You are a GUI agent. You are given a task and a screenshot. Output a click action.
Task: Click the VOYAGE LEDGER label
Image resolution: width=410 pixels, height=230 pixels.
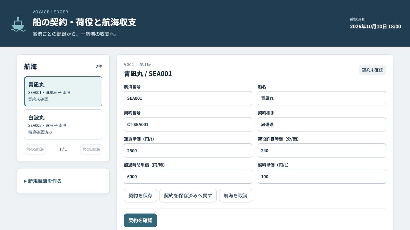pyautogui.click(x=50, y=12)
